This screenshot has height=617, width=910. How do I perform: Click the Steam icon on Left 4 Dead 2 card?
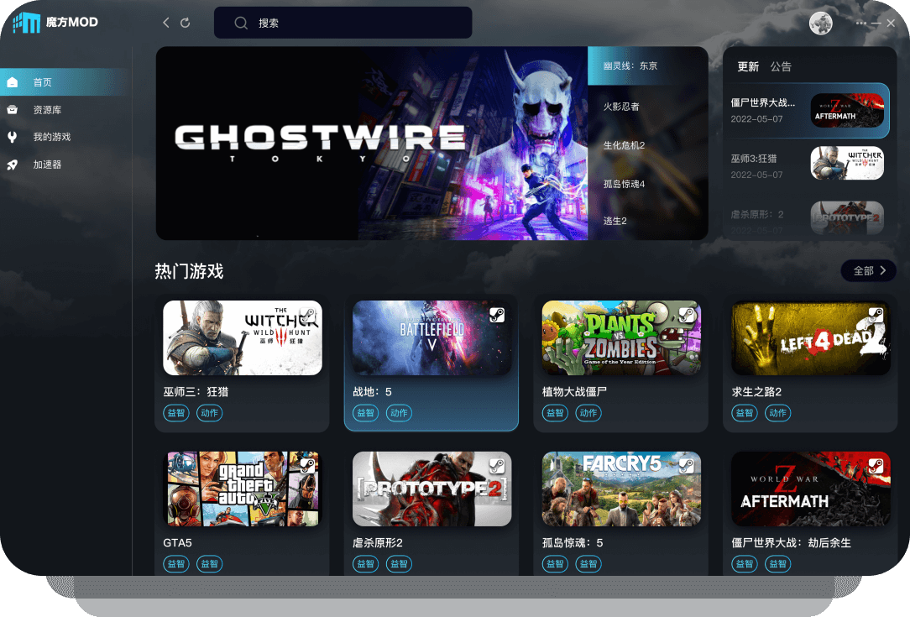[876, 315]
